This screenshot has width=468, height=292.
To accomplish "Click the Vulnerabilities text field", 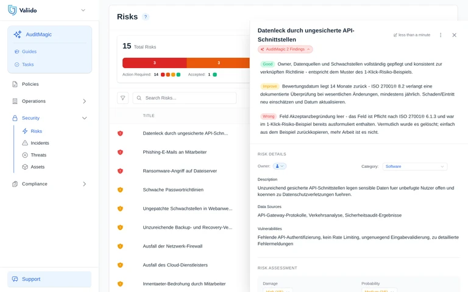I will [x=358, y=240].
